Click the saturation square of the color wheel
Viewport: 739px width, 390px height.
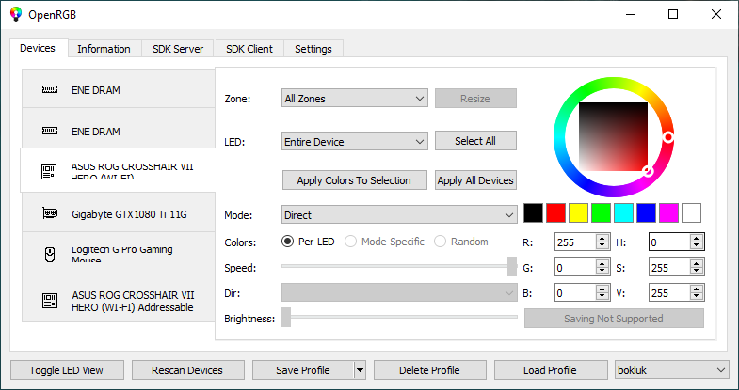[613, 136]
